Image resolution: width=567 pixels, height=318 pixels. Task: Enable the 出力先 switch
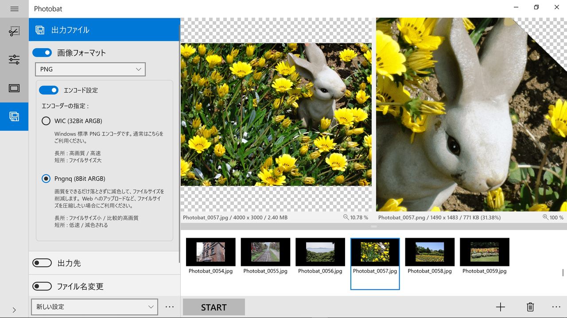point(42,263)
